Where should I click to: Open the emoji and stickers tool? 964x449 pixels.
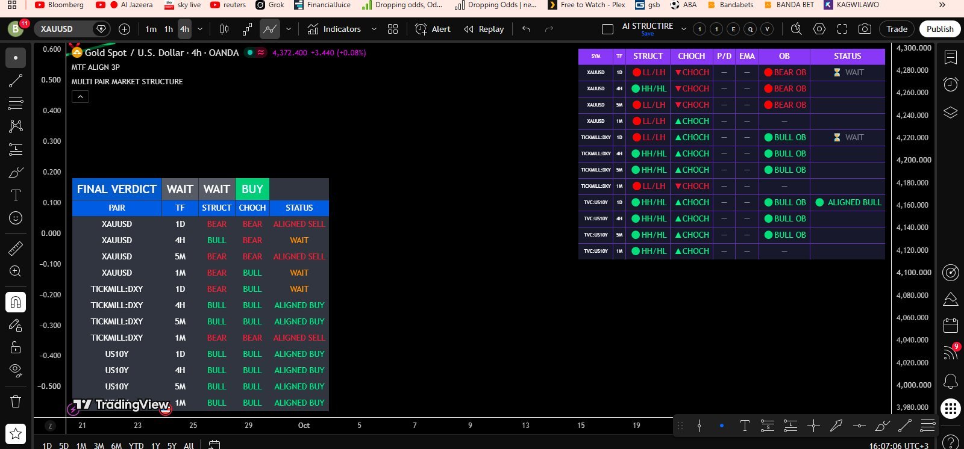click(x=16, y=218)
